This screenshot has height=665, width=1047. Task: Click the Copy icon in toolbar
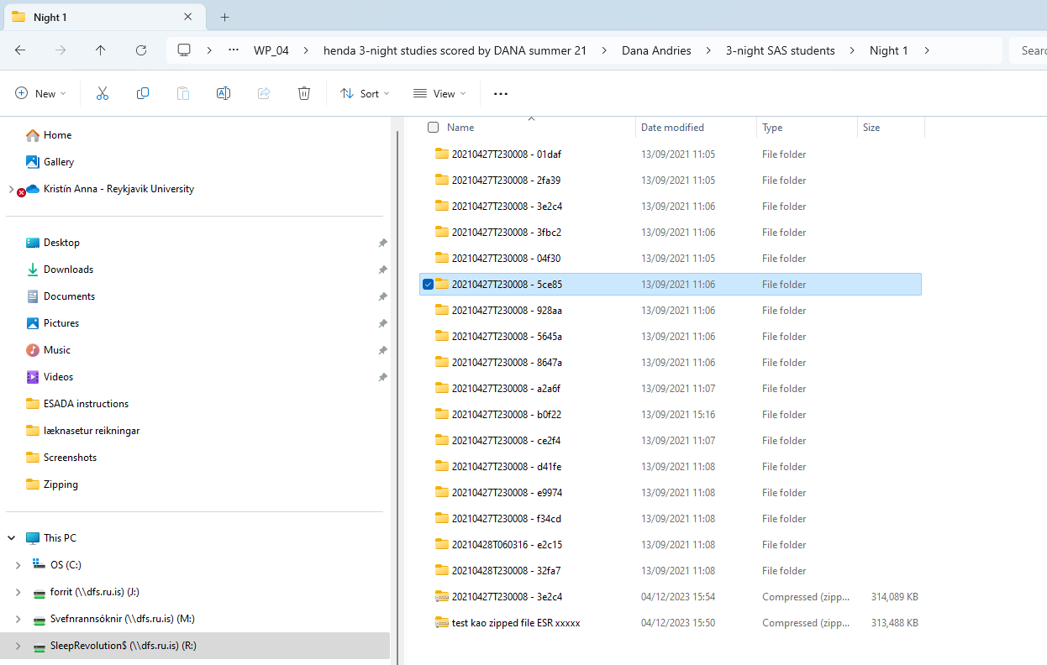pos(143,94)
